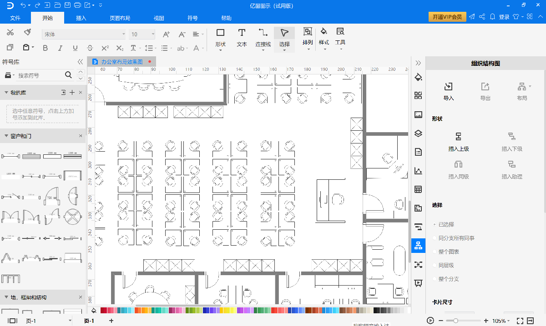
Task: Select the 已选择 radio option
Action: pos(435,224)
